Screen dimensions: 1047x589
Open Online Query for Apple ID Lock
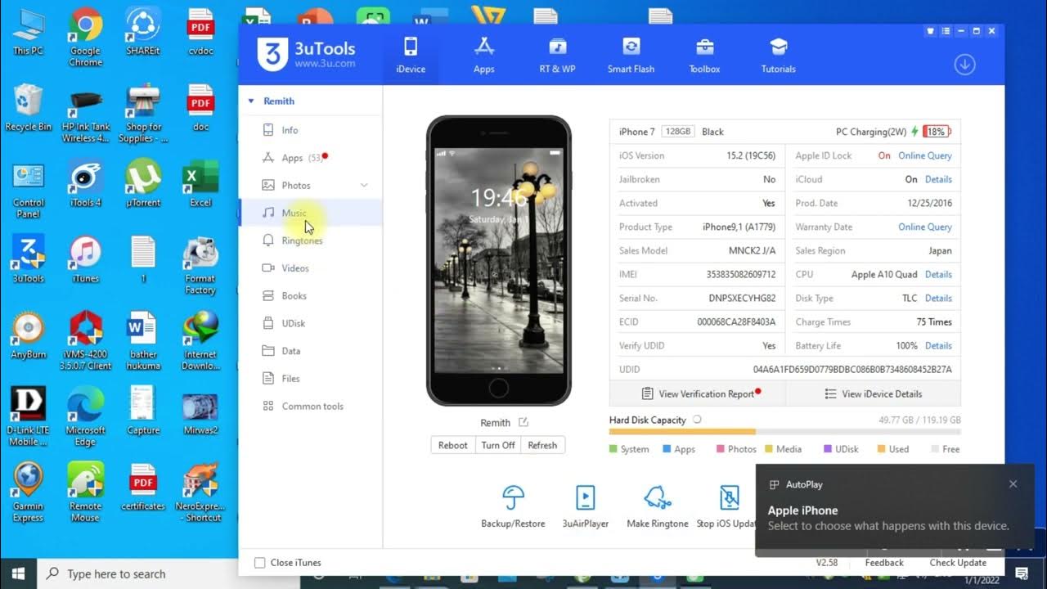(925, 155)
